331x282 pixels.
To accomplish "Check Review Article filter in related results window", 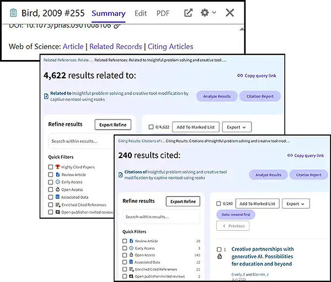I will pos(50,175).
